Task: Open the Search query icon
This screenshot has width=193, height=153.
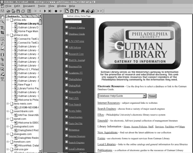Action: (x=87, y=11)
